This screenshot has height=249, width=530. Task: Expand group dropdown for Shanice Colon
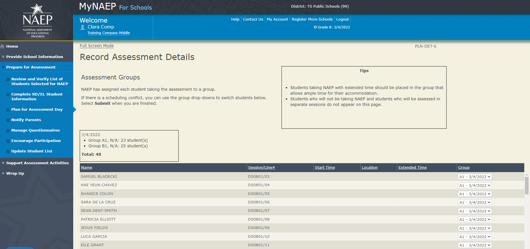[x=475, y=194]
